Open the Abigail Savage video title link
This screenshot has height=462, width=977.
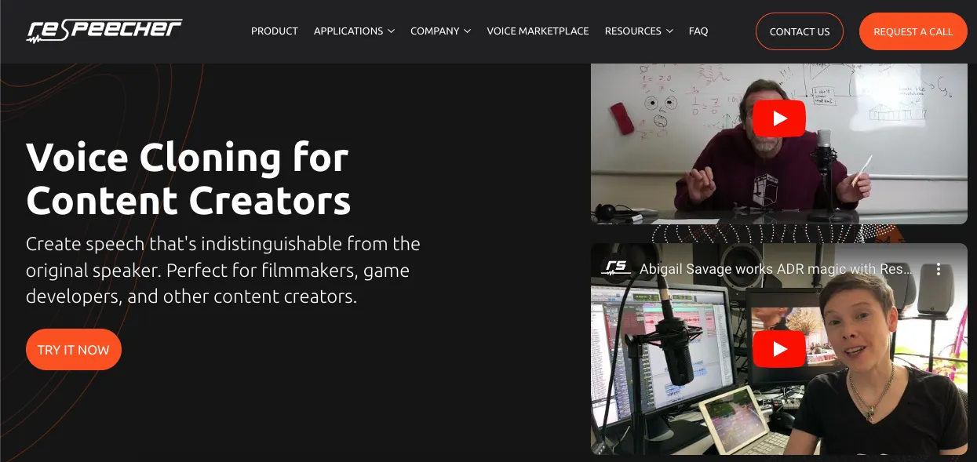coord(776,269)
